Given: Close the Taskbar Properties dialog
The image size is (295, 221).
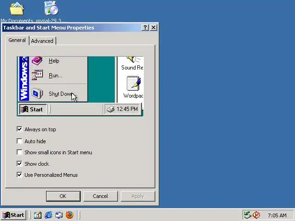Looking at the screenshot, I should click(153, 28).
